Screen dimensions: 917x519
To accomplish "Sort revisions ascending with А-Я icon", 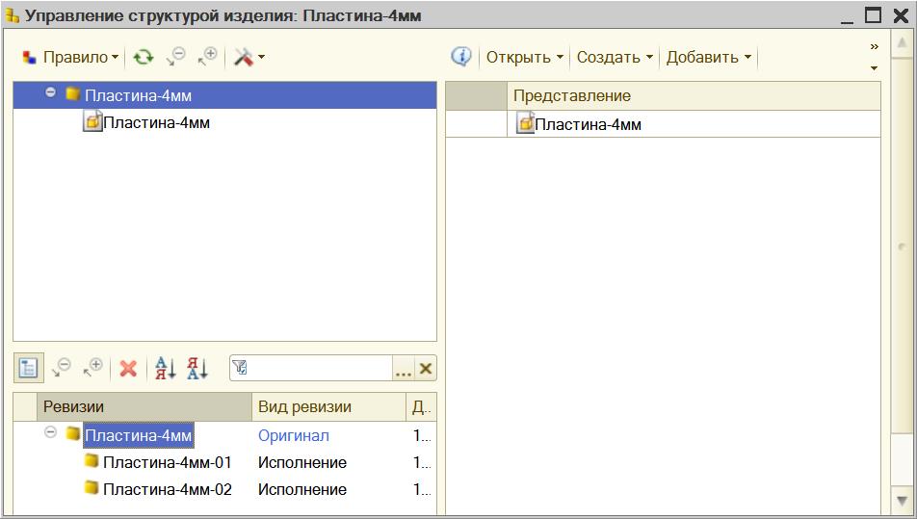I will coord(166,368).
